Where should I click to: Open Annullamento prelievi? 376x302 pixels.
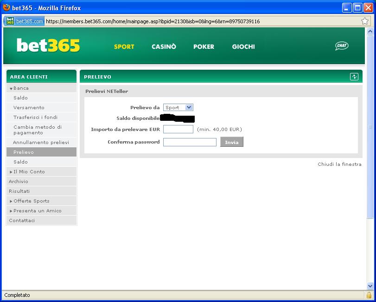[41, 143]
